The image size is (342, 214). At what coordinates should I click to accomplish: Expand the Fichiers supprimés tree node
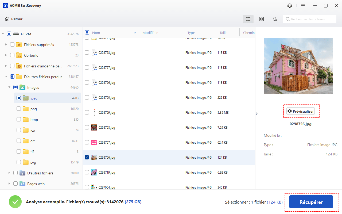coord(6,45)
